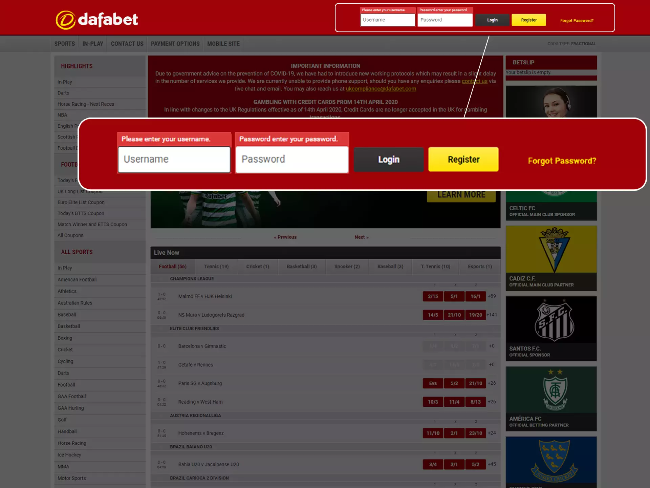The height and width of the screenshot is (488, 650).
Task: Expand the Highlights sidebar section
Action: click(76, 66)
